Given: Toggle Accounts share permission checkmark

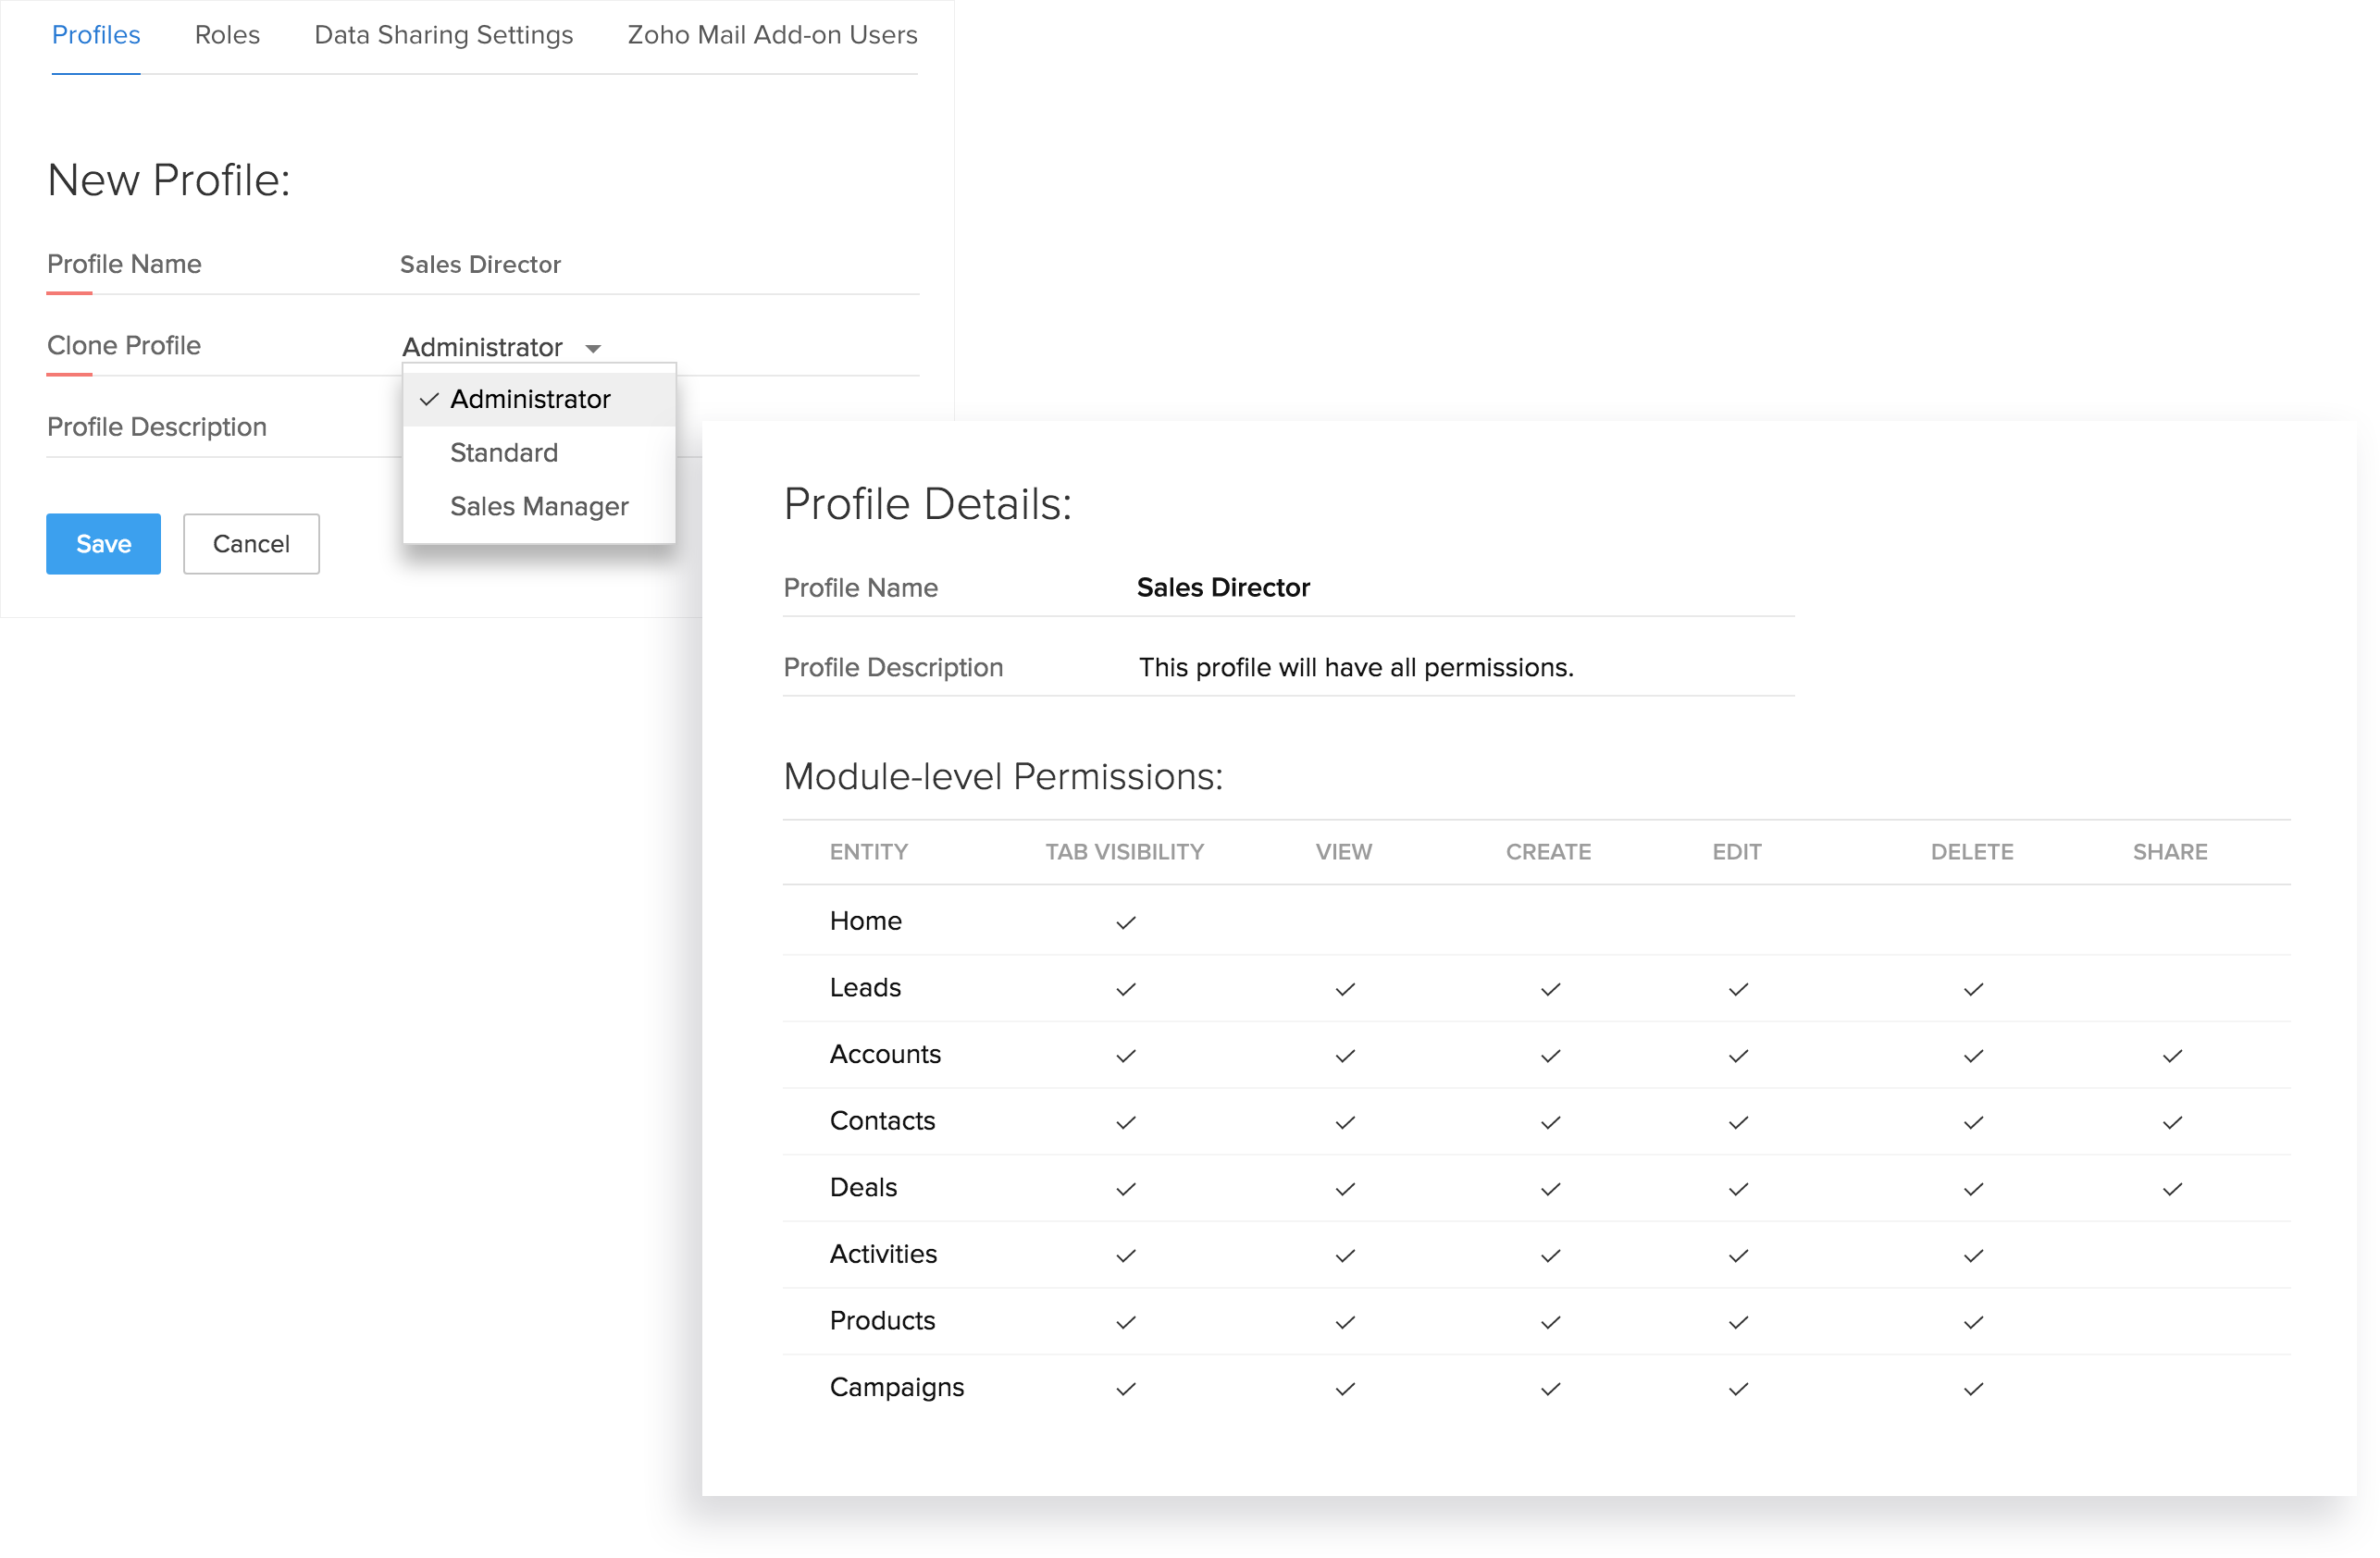Looking at the screenshot, I should pyautogui.click(x=2171, y=1055).
